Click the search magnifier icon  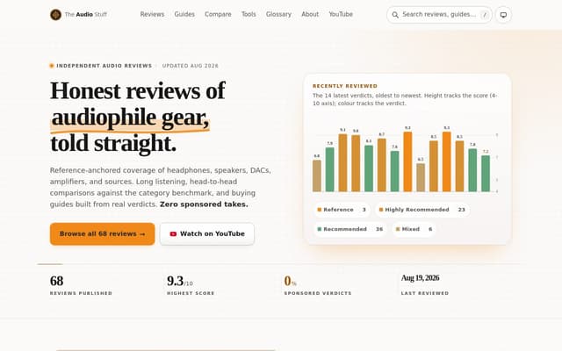coord(395,15)
